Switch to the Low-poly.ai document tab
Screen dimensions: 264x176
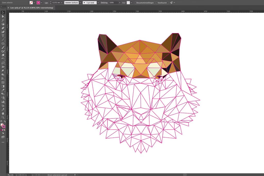pyautogui.click(x=32, y=8)
